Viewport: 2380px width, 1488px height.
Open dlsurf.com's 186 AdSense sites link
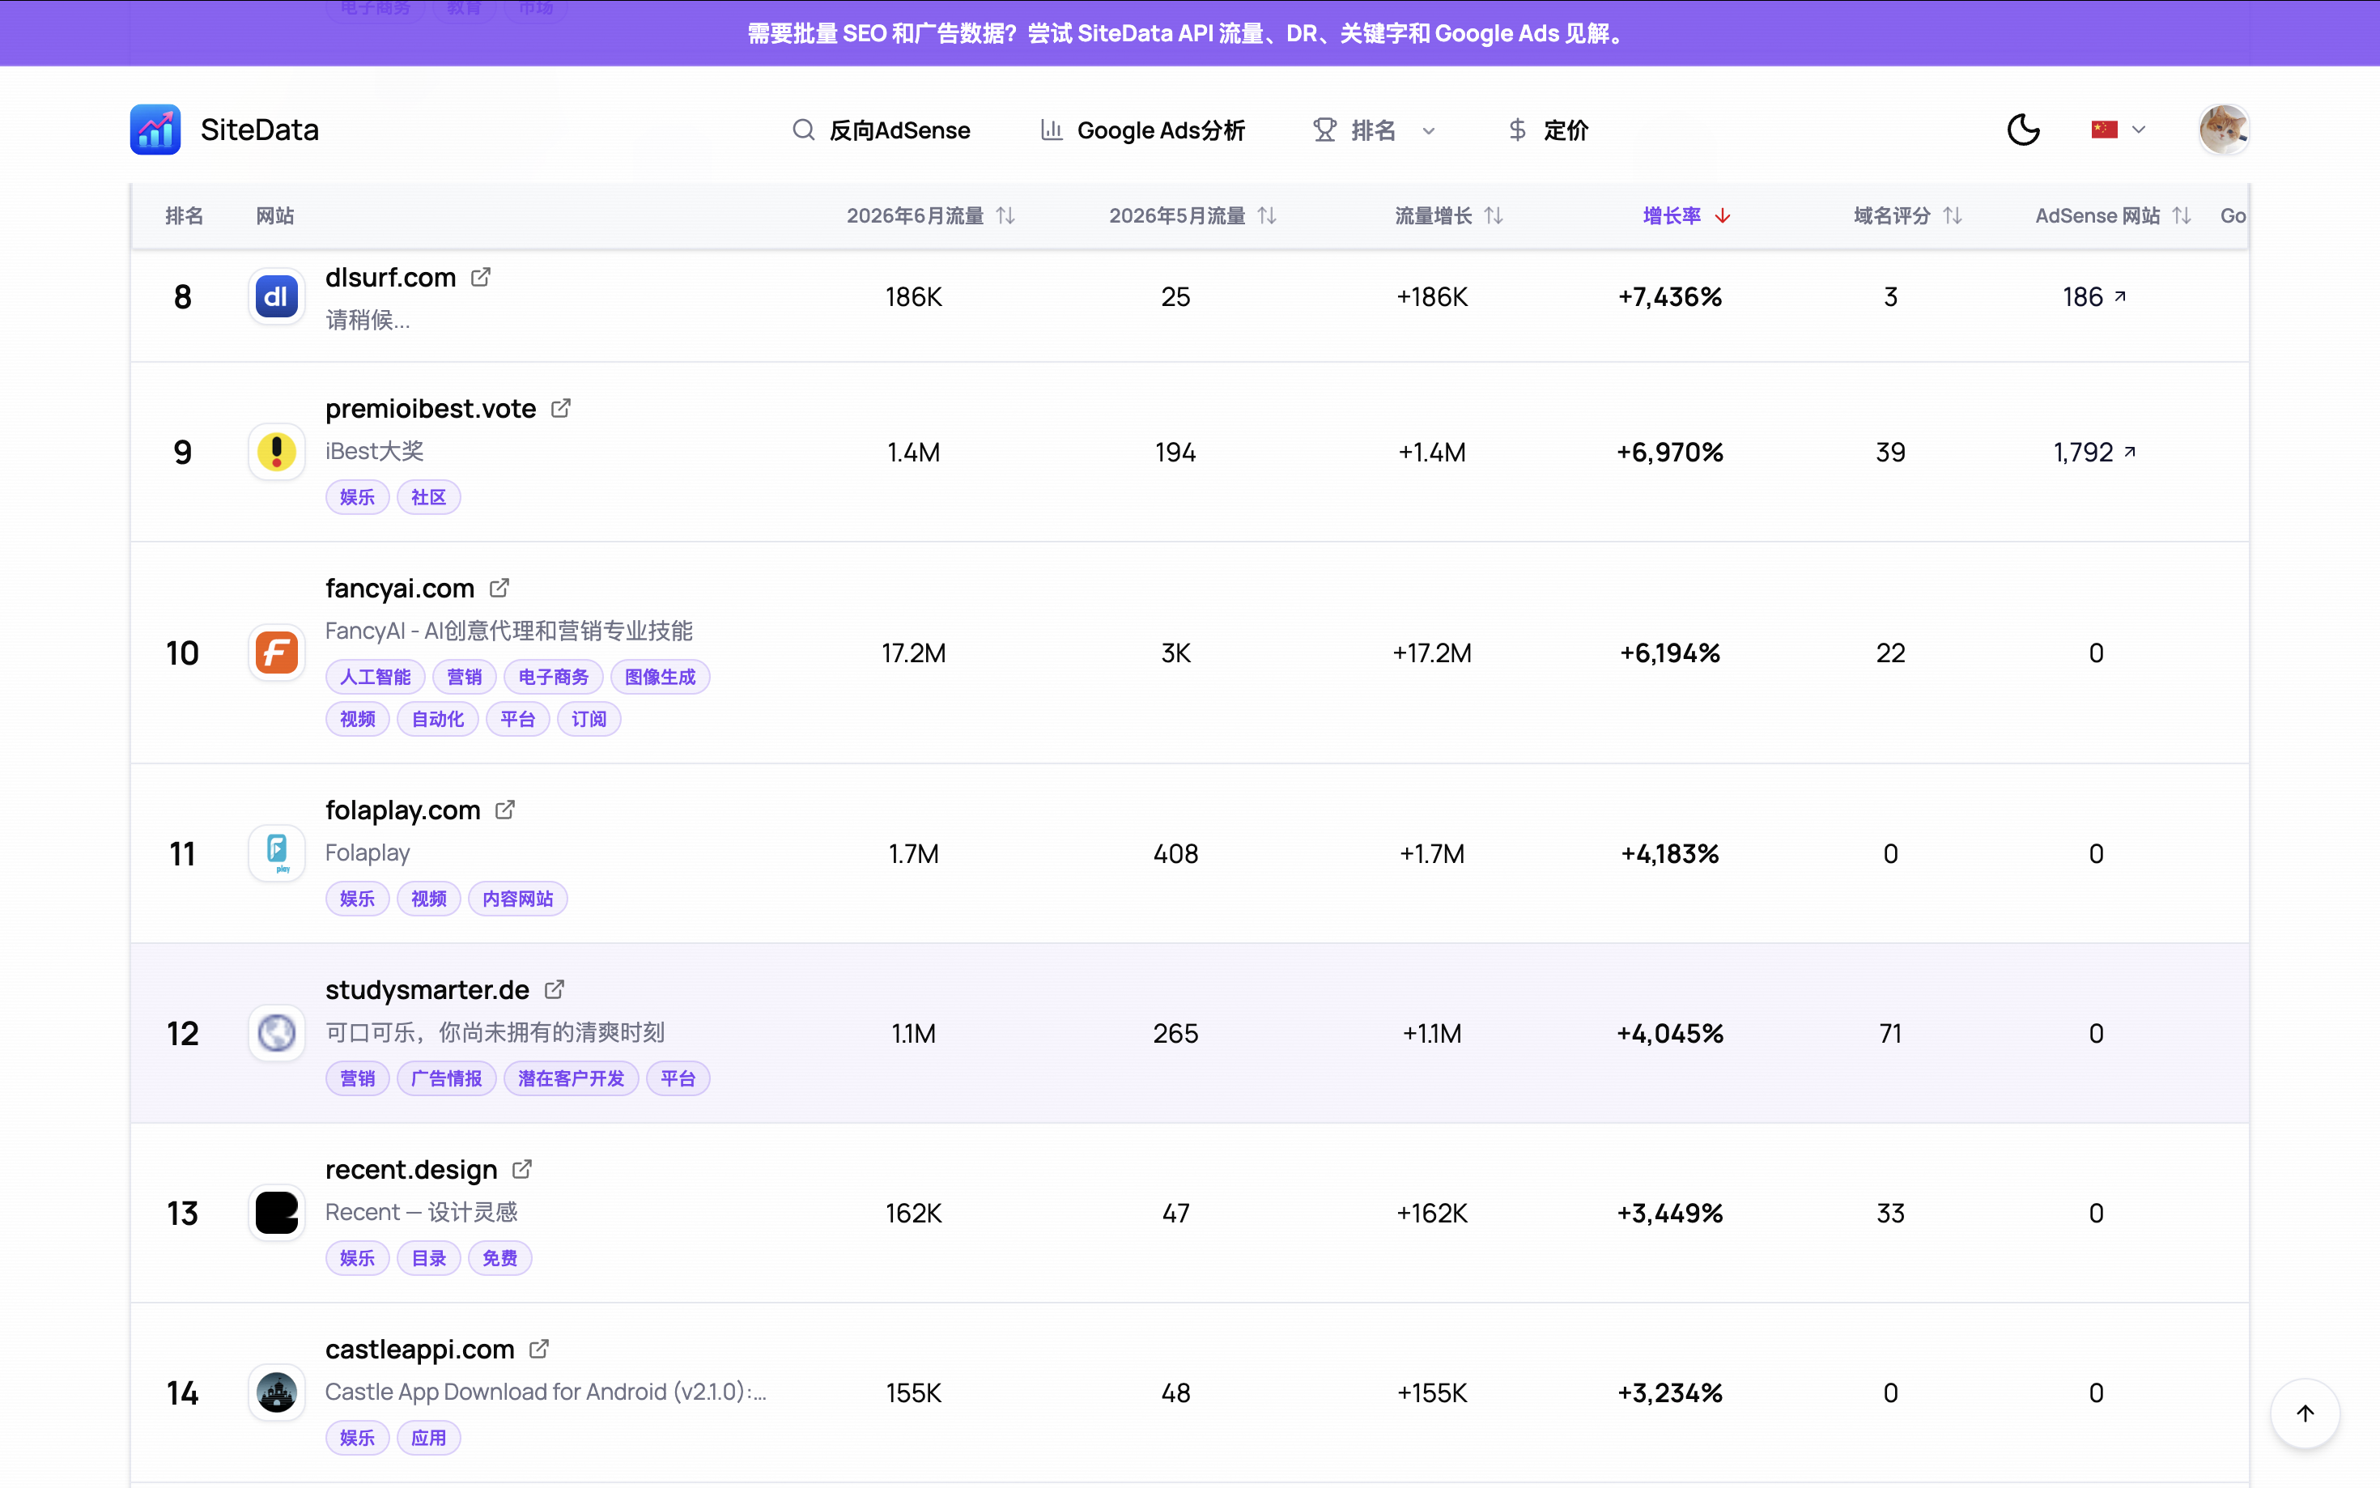(x=2095, y=296)
